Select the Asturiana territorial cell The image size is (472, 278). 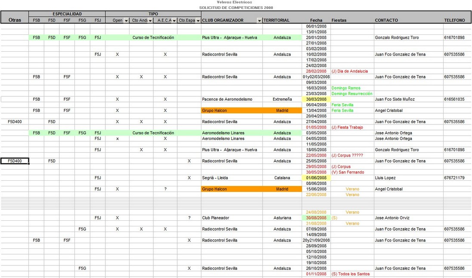(282, 218)
